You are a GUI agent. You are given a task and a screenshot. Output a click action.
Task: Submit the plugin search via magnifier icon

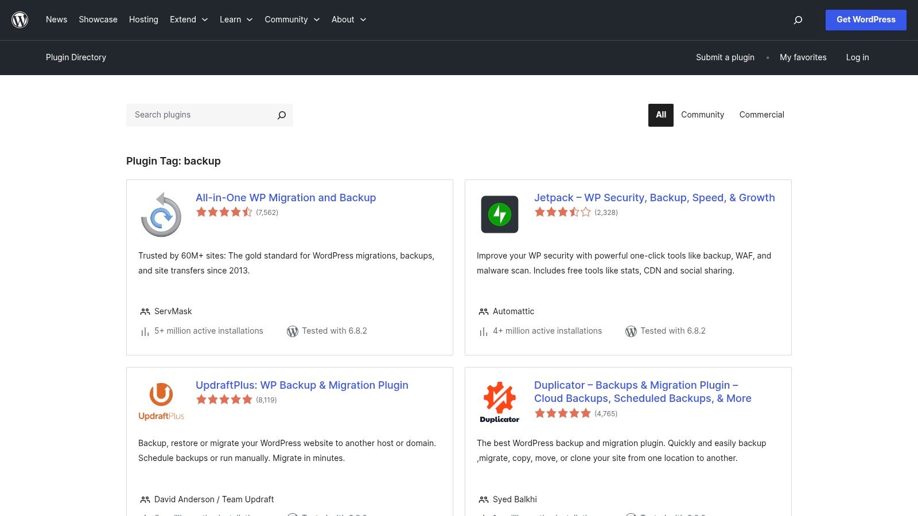click(282, 115)
